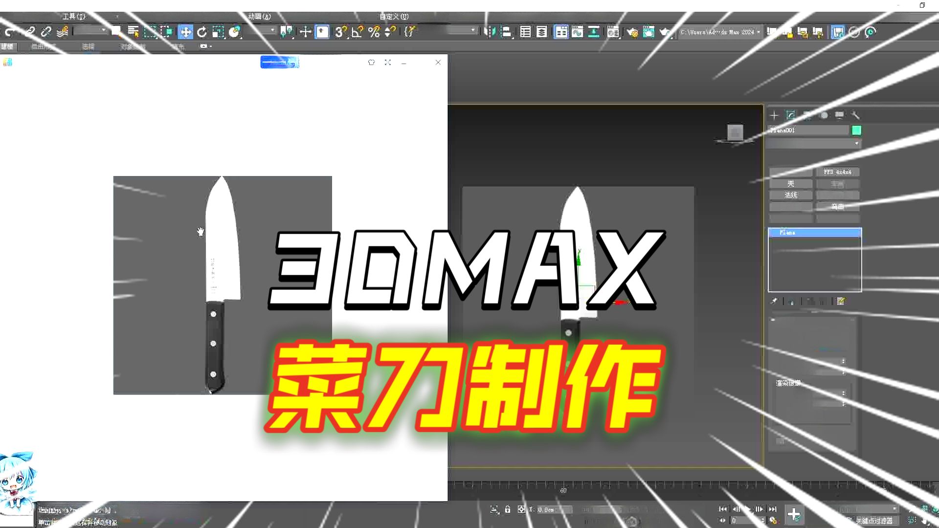Switch to the Modeling ribbon tab (建模)
The width and height of the screenshot is (939, 528).
click(7, 46)
